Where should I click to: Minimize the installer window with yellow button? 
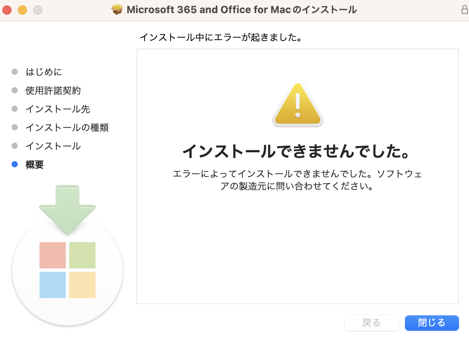point(22,10)
